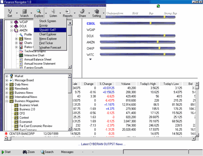Open the Get button dropdown arrow

17,13
